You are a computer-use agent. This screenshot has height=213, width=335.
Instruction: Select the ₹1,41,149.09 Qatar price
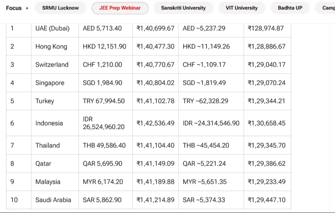(x=155, y=164)
